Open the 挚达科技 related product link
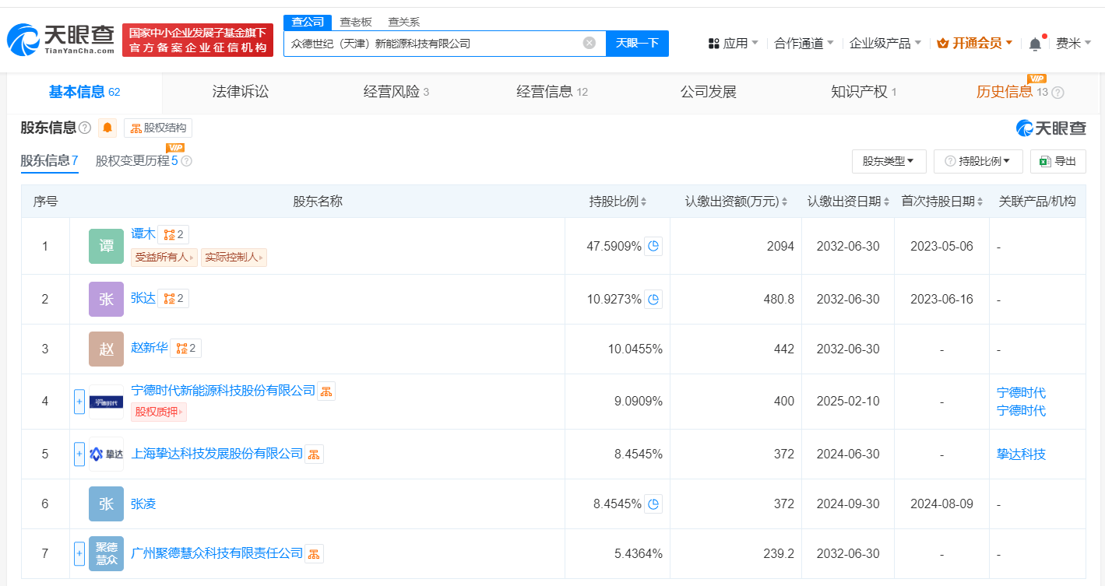Viewport: 1105px width, 586px height. [x=1021, y=454]
